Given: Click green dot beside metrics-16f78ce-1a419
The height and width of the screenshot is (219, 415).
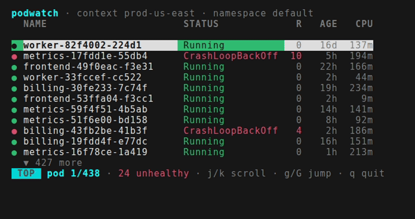Looking at the screenshot, I should [x=14, y=153].
